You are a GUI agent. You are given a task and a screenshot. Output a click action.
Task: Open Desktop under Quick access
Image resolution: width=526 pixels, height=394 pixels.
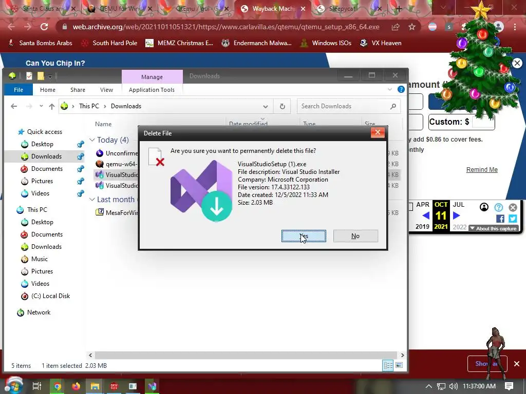[42, 144]
